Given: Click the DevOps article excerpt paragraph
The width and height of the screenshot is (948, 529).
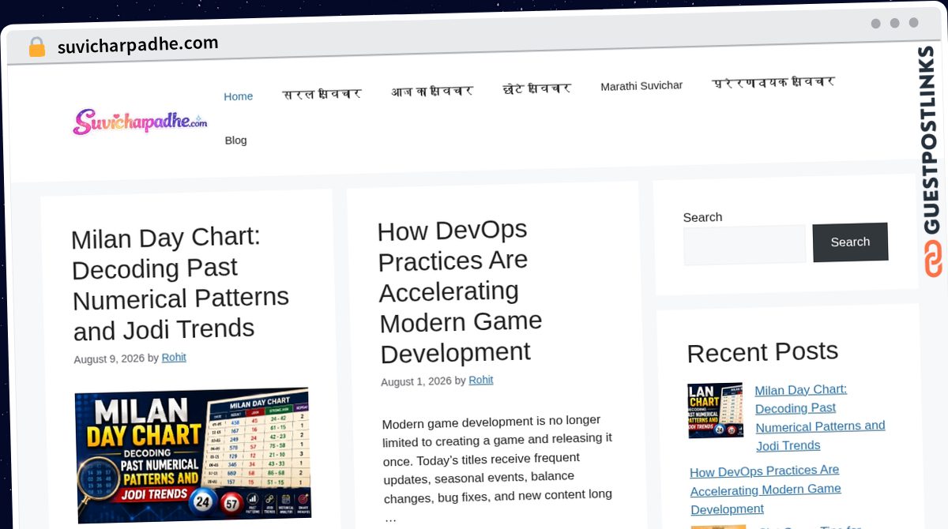Looking at the screenshot, I should tap(498, 467).
